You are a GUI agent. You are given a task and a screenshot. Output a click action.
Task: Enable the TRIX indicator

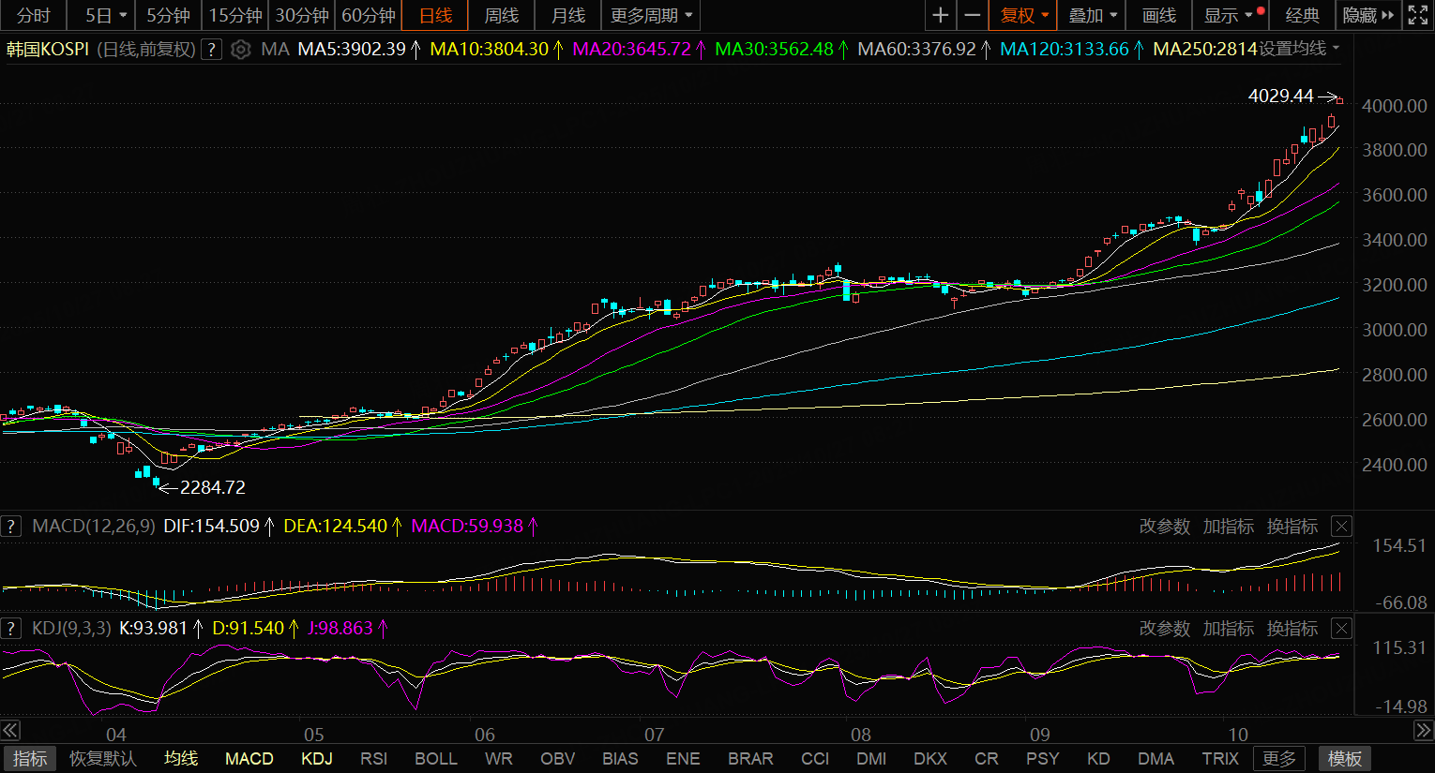point(1220,759)
